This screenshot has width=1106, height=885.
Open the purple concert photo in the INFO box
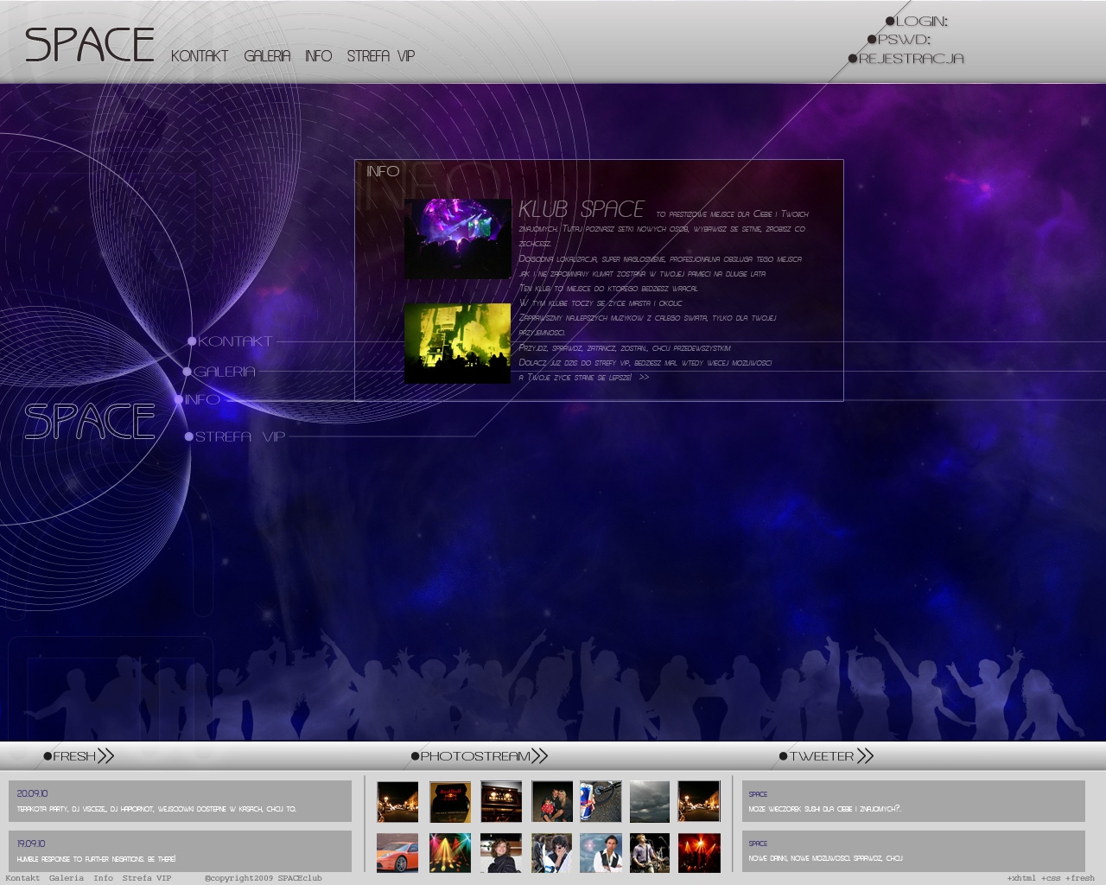tap(458, 239)
